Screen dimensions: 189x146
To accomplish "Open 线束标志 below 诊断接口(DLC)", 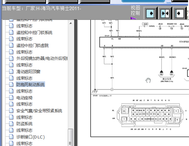I will [25, 143].
